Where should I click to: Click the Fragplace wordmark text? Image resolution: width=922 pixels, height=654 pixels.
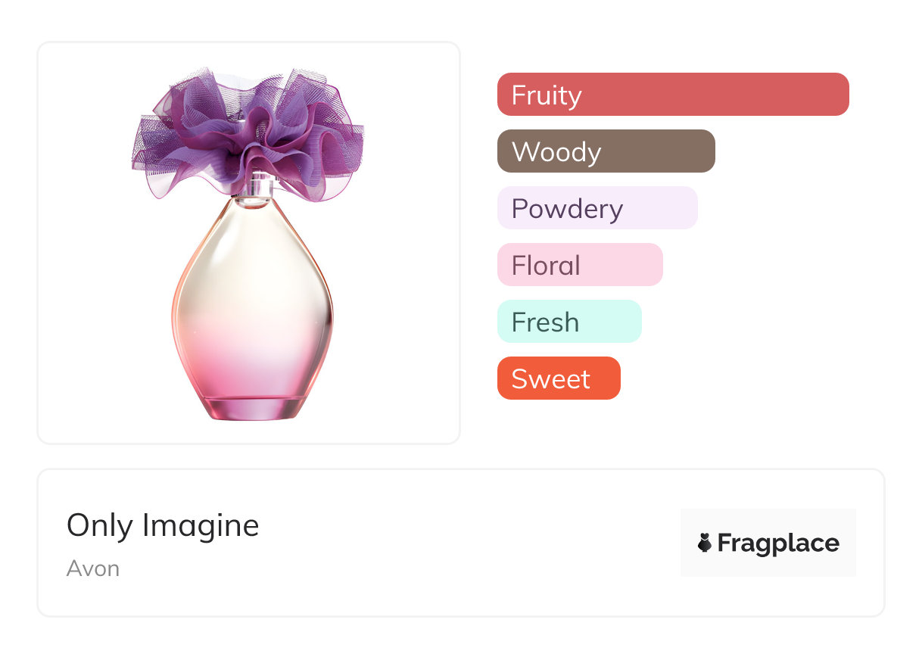tap(778, 543)
